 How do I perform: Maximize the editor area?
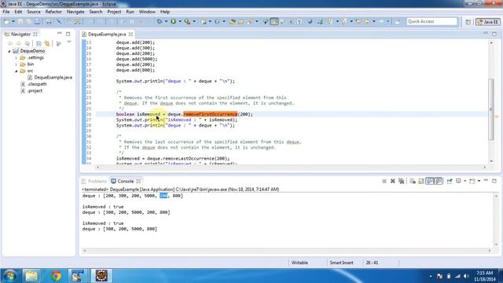point(494,34)
